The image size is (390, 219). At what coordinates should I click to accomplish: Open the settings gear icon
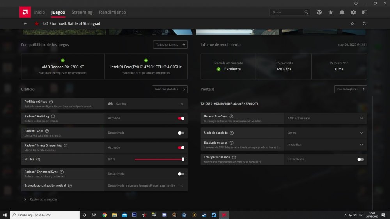coord(353,12)
